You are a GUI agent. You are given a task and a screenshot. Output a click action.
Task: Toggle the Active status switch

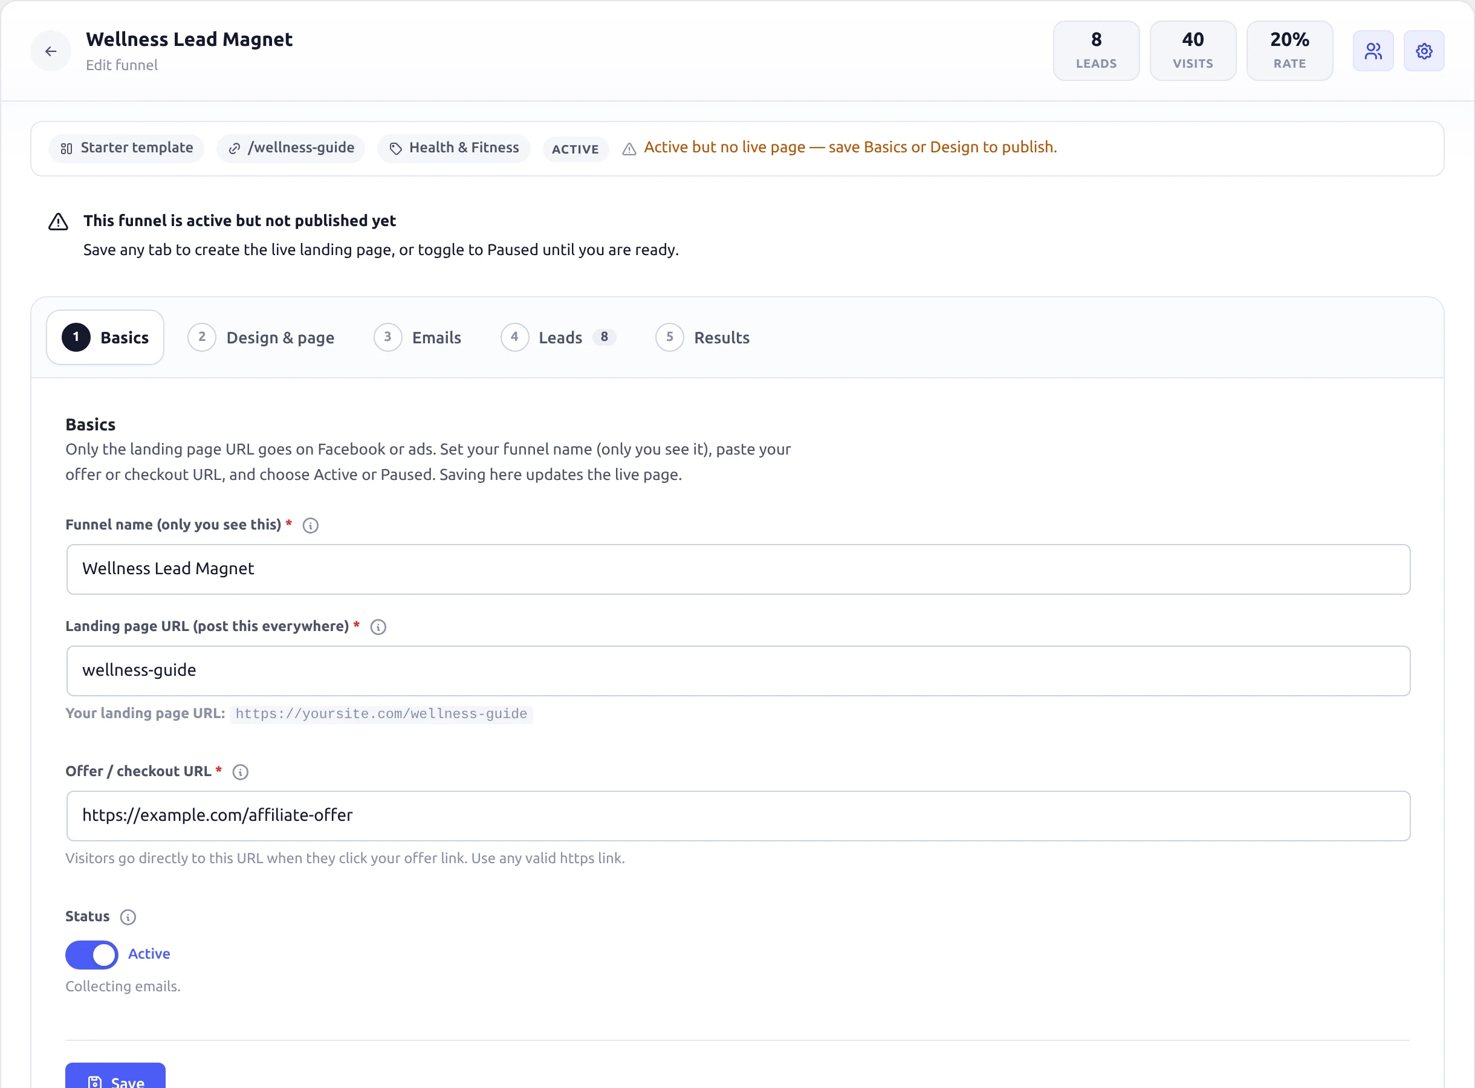pyautogui.click(x=91, y=955)
